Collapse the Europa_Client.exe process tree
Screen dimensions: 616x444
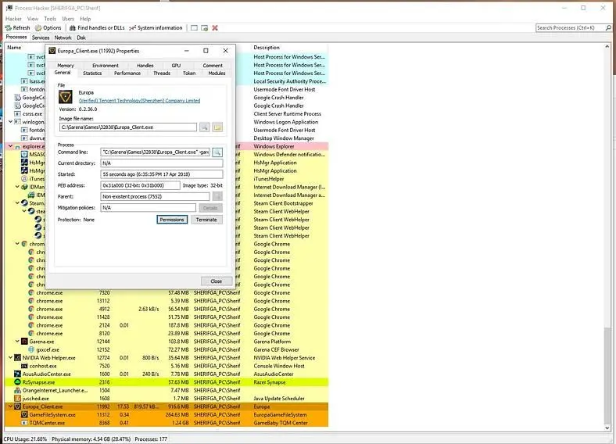tap(11, 406)
